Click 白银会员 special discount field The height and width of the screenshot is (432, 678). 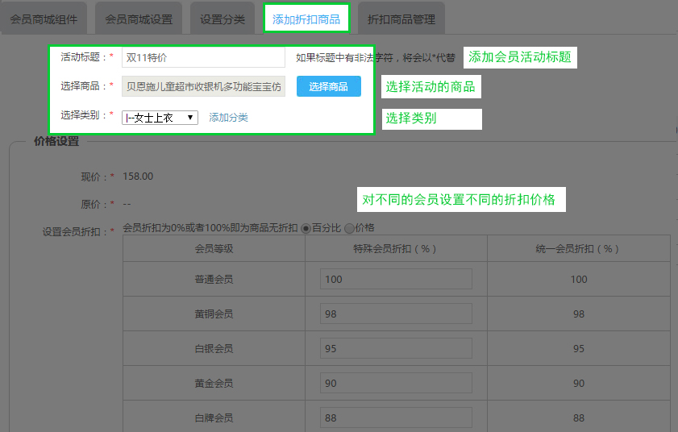[396, 349]
